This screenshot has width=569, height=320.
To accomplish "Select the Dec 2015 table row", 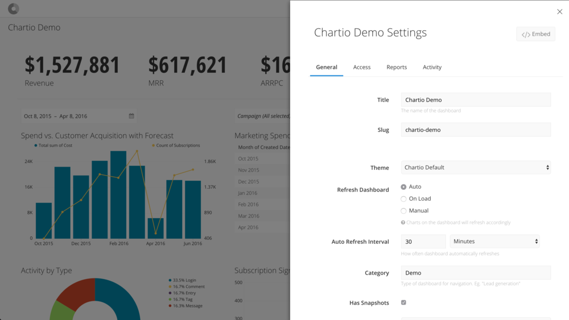I will (x=262, y=181).
